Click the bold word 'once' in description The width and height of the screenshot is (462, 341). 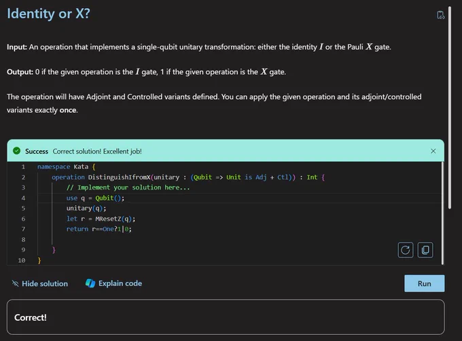68,110
